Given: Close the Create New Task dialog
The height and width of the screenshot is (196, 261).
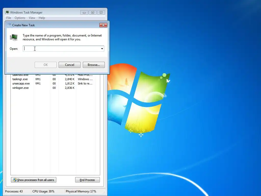Looking at the screenshot, I should click(x=103, y=25).
